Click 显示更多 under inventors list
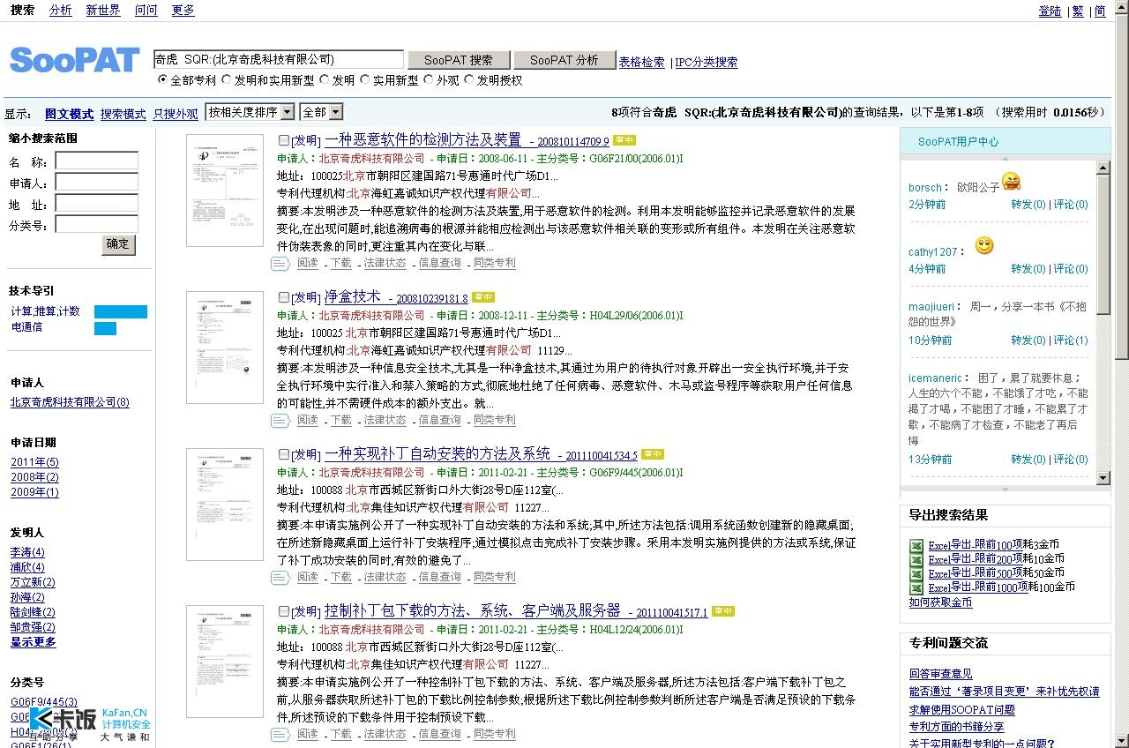The height and width of the screenshot is (748, 1129). coord(34,642)
